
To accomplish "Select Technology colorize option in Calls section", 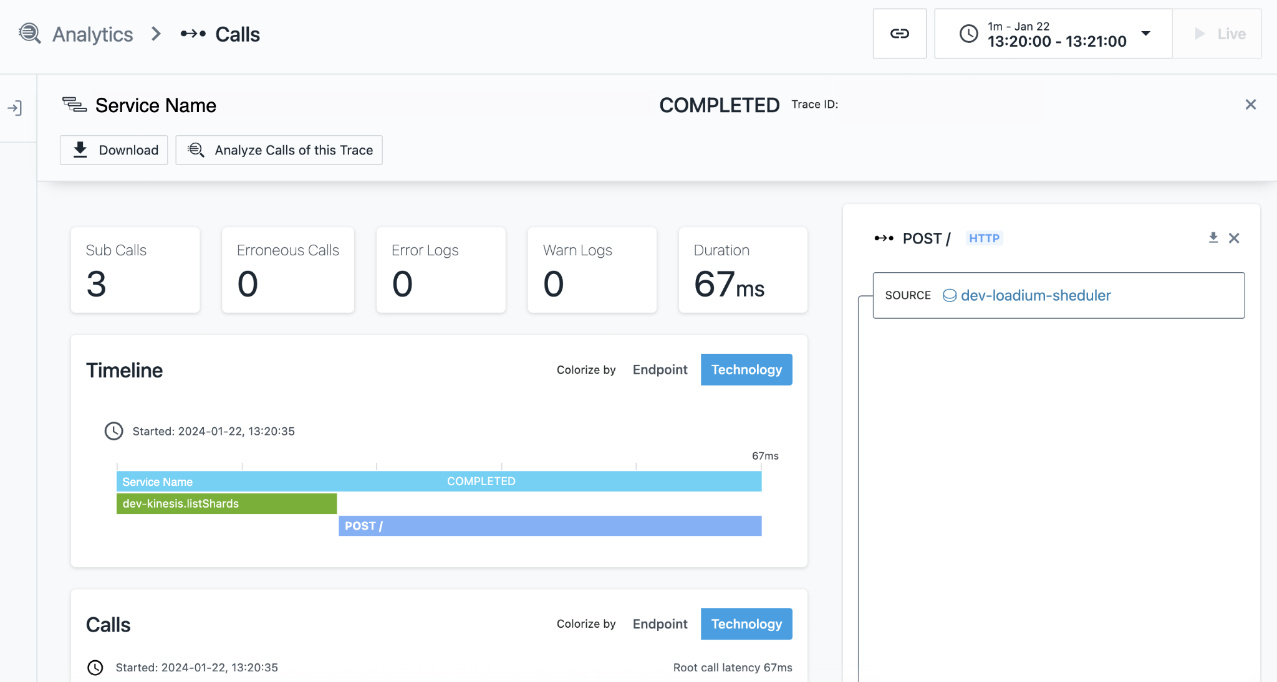I will click(746, 624).
